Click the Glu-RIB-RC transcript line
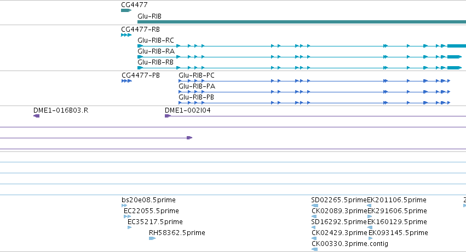Viewport: 466px width, 252px height. [302, 46]
